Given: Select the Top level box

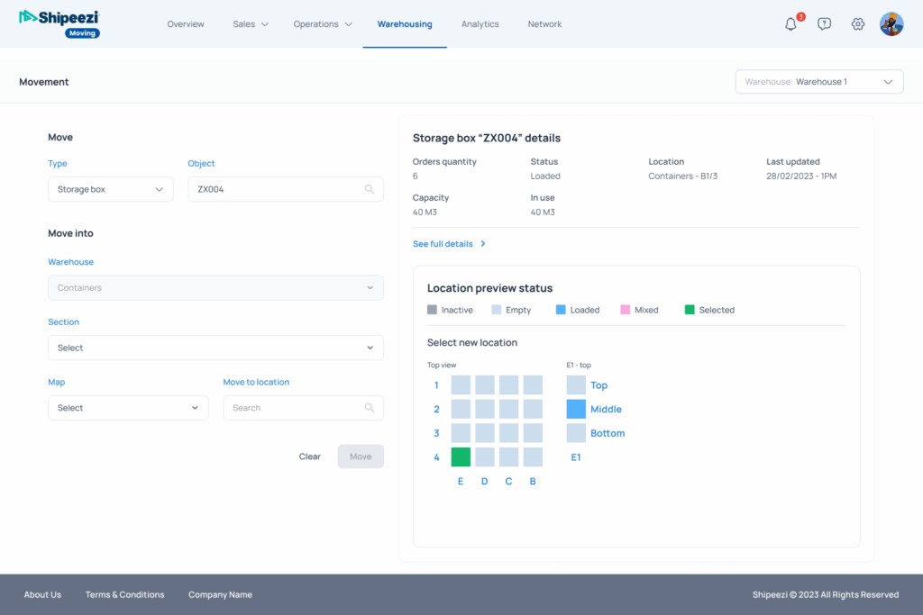Looking at the screenshot, I should [576, 385].
